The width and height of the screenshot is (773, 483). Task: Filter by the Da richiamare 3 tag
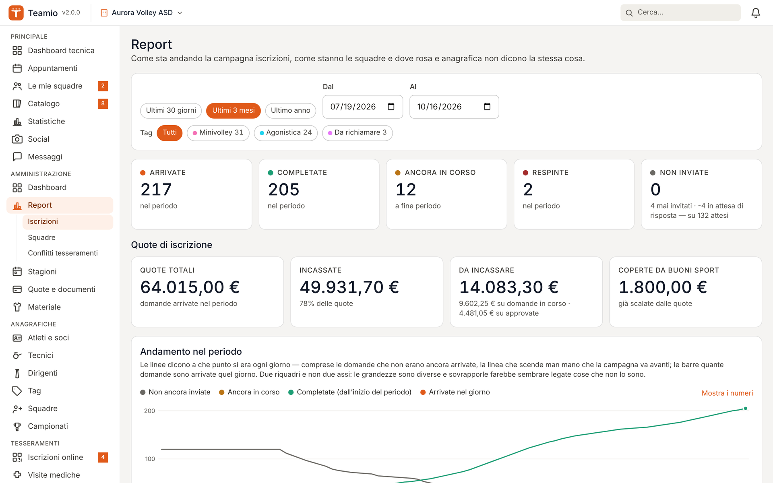click(x=357, y=133)
